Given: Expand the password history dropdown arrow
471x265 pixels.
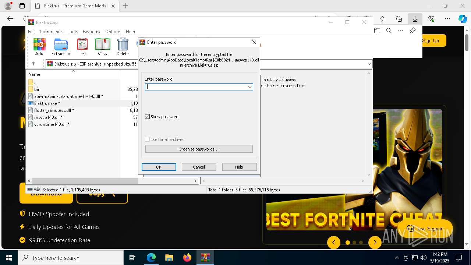Looking at the screenshot, I should pos(249,87).
